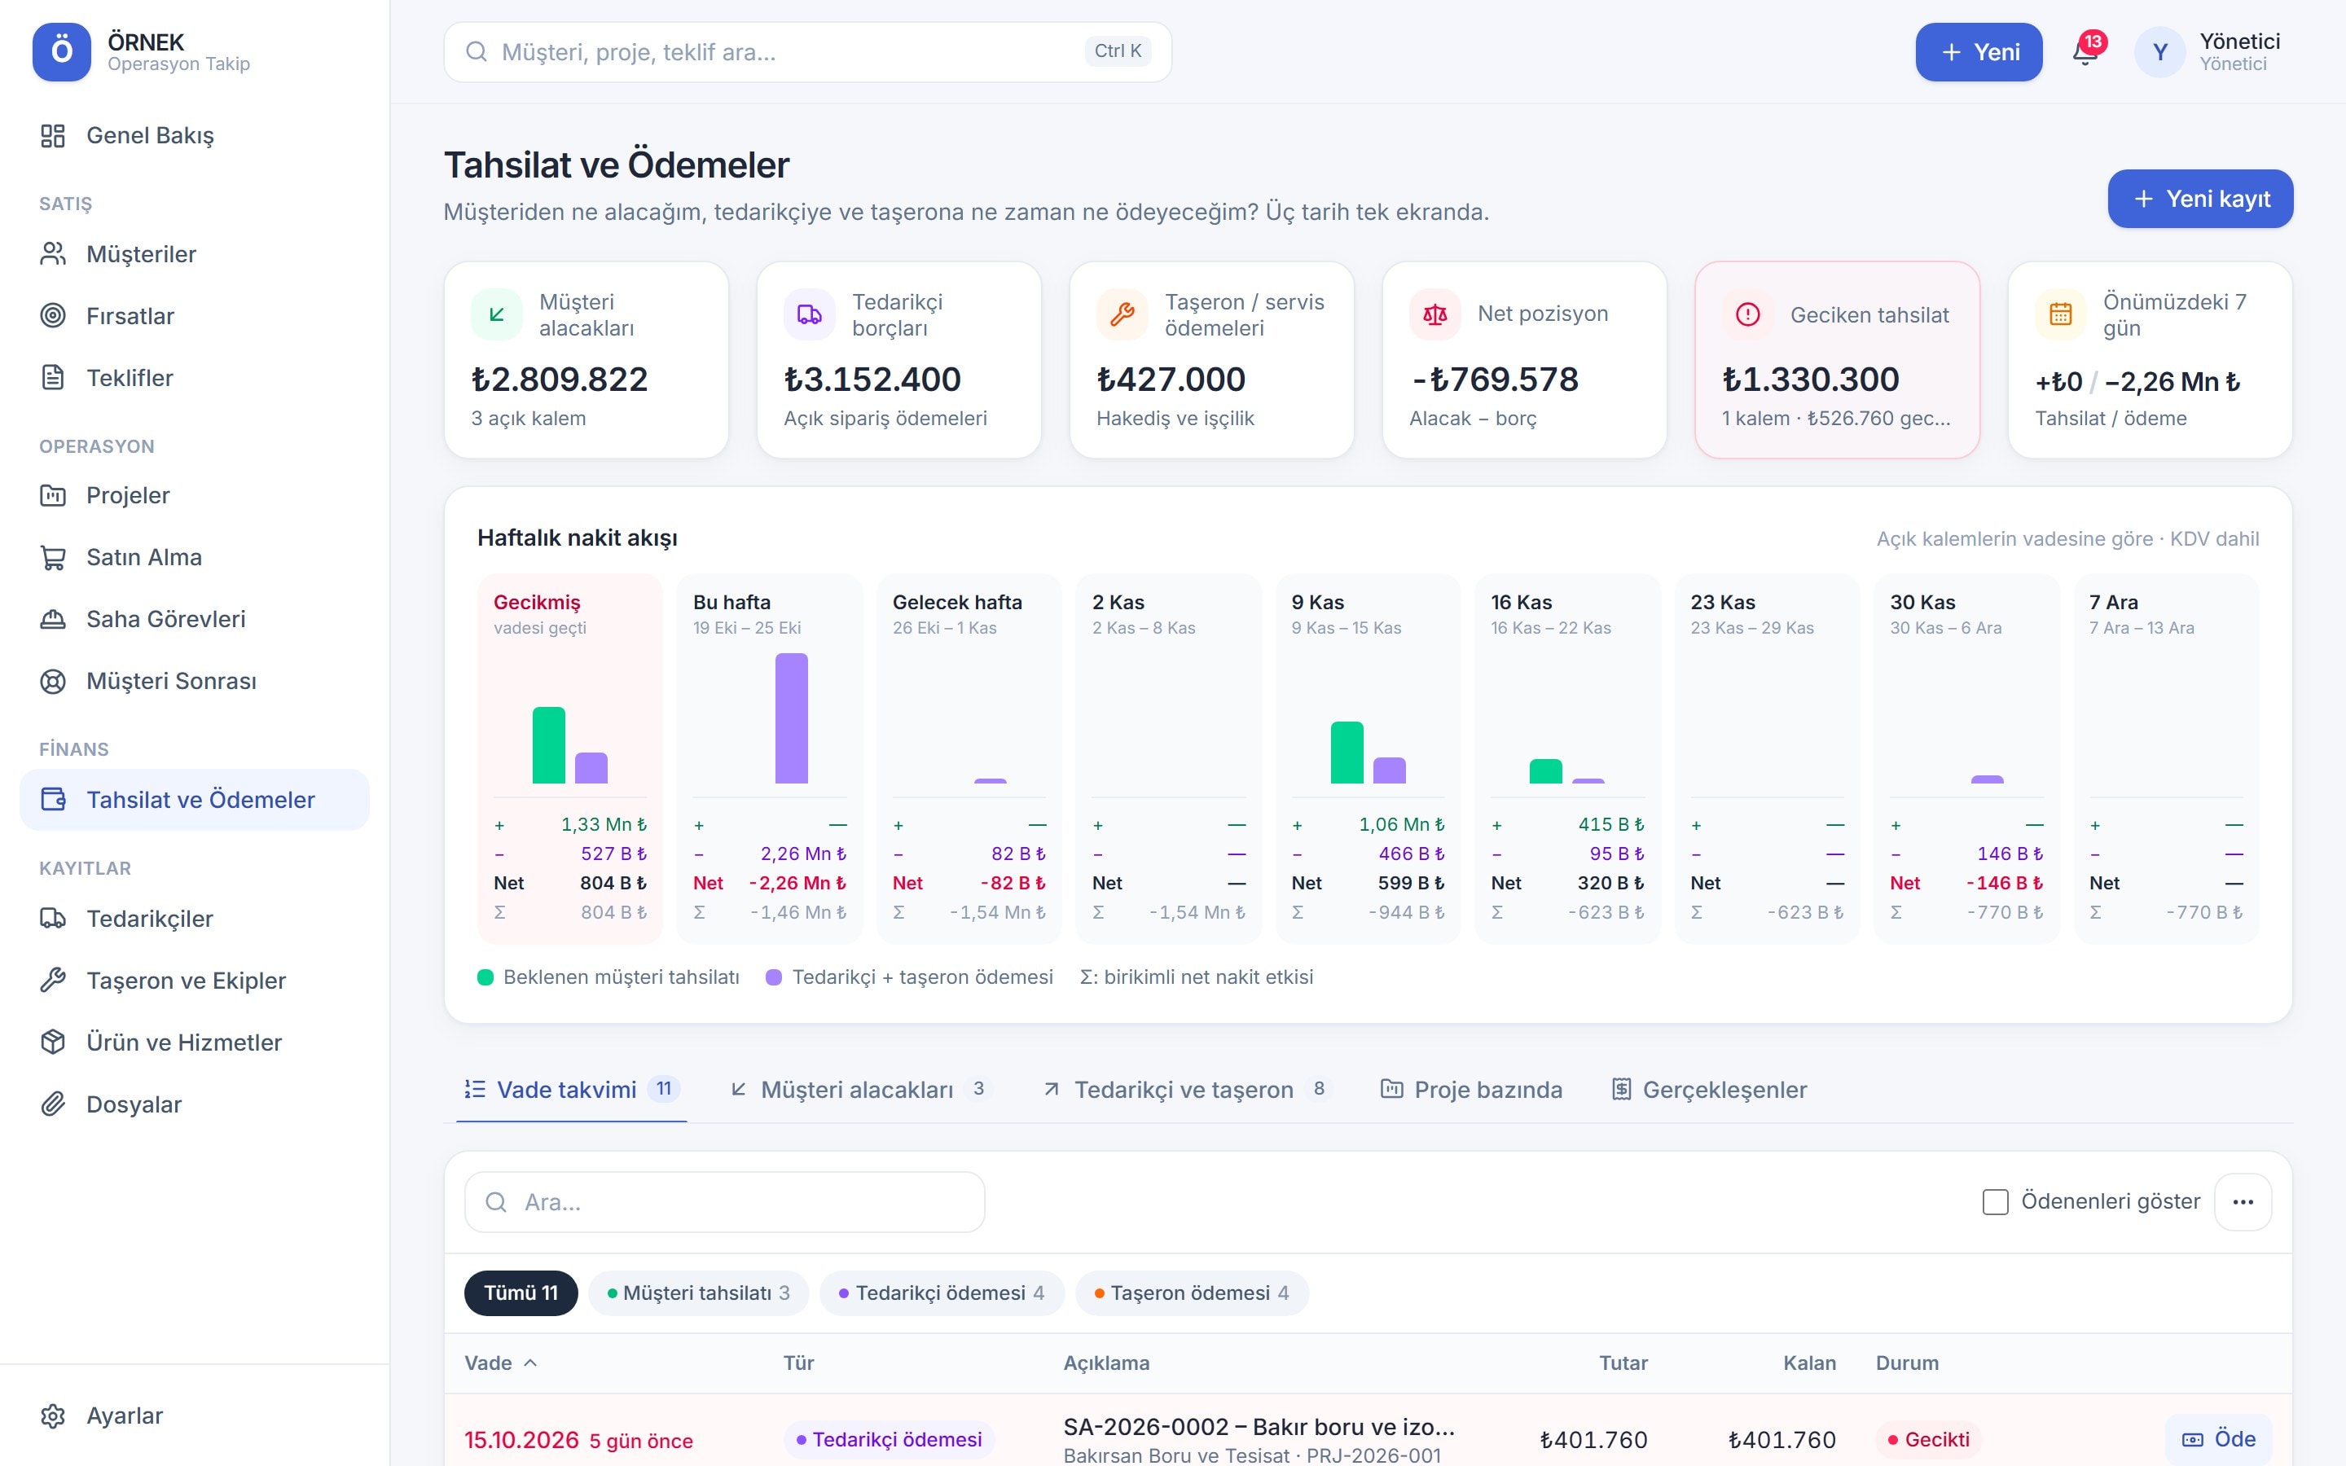
Task: Switch to Müşteri alacakları tab
Action: 859,1090
